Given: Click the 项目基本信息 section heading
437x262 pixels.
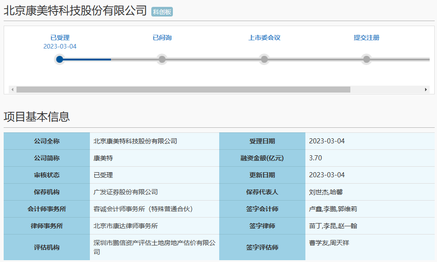Looking at the screenshot, I should point(37,117).
